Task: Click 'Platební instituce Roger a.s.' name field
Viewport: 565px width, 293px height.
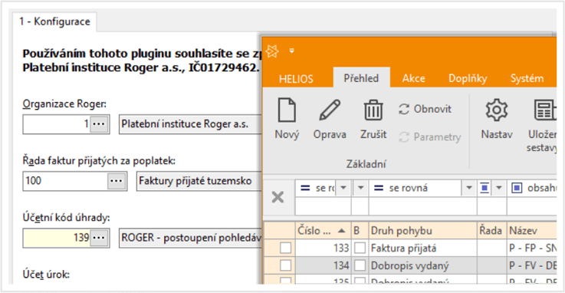Action: tap(190, 124)
